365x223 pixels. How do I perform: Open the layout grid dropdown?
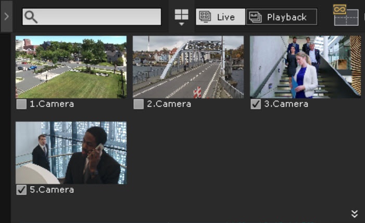[182, 18]
